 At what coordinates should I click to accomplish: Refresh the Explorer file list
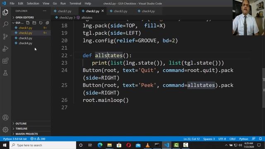coord(41,23)
